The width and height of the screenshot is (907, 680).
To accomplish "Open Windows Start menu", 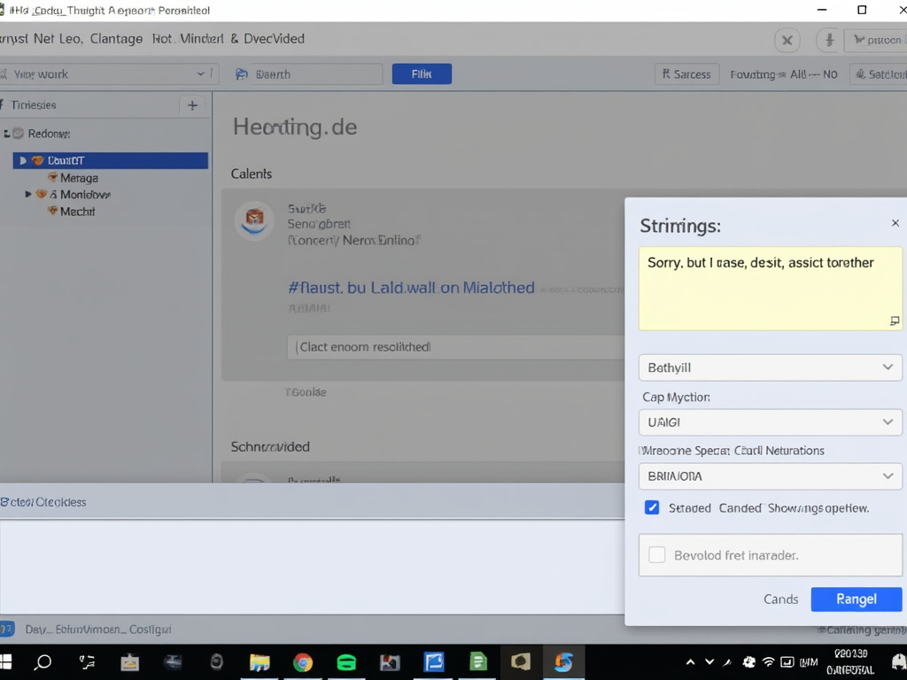I will pos(6,662).
